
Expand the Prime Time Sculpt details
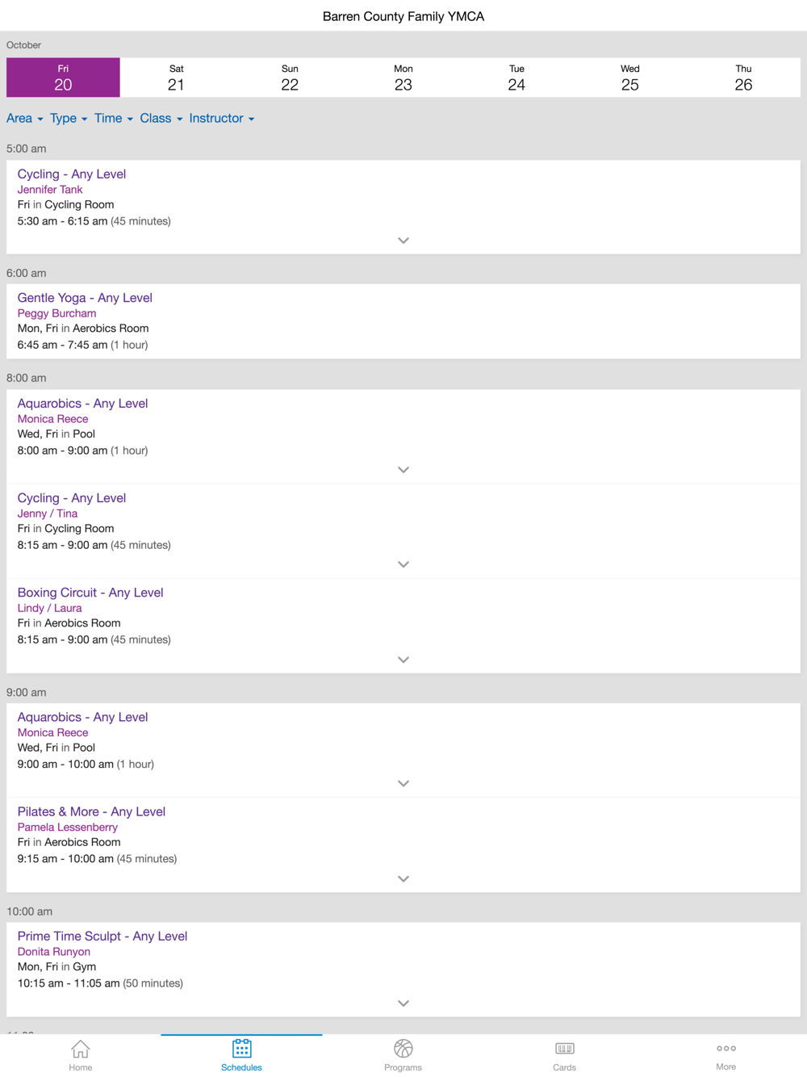403,1003
